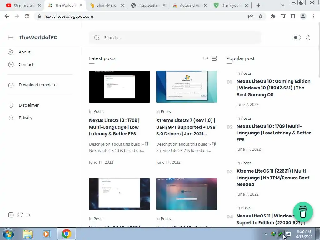The image size is (320, 240).
Task: Open the user profile icon in header
Action: [x=308, y=37]
